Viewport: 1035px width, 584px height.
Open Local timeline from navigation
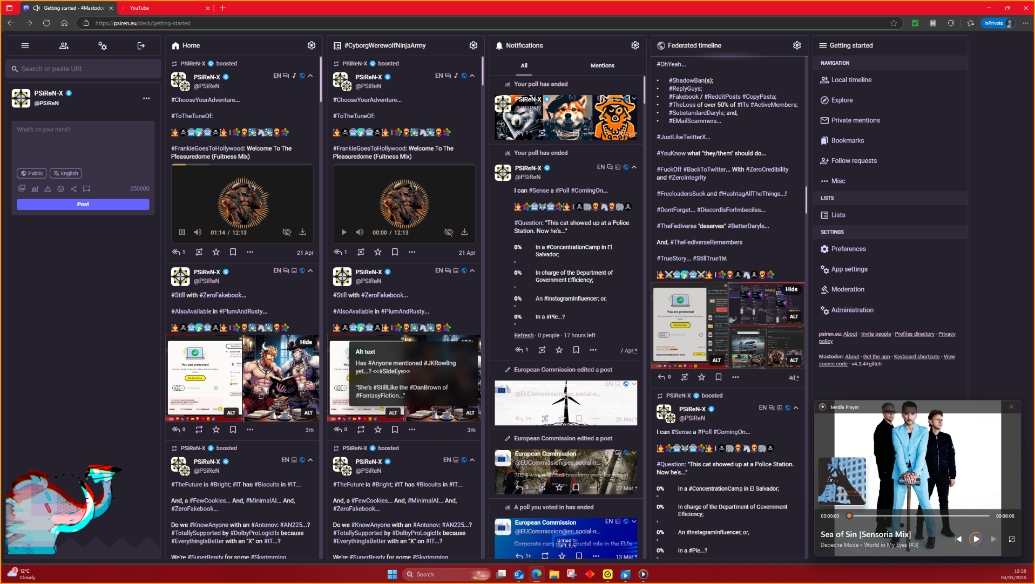coord(846,80)
